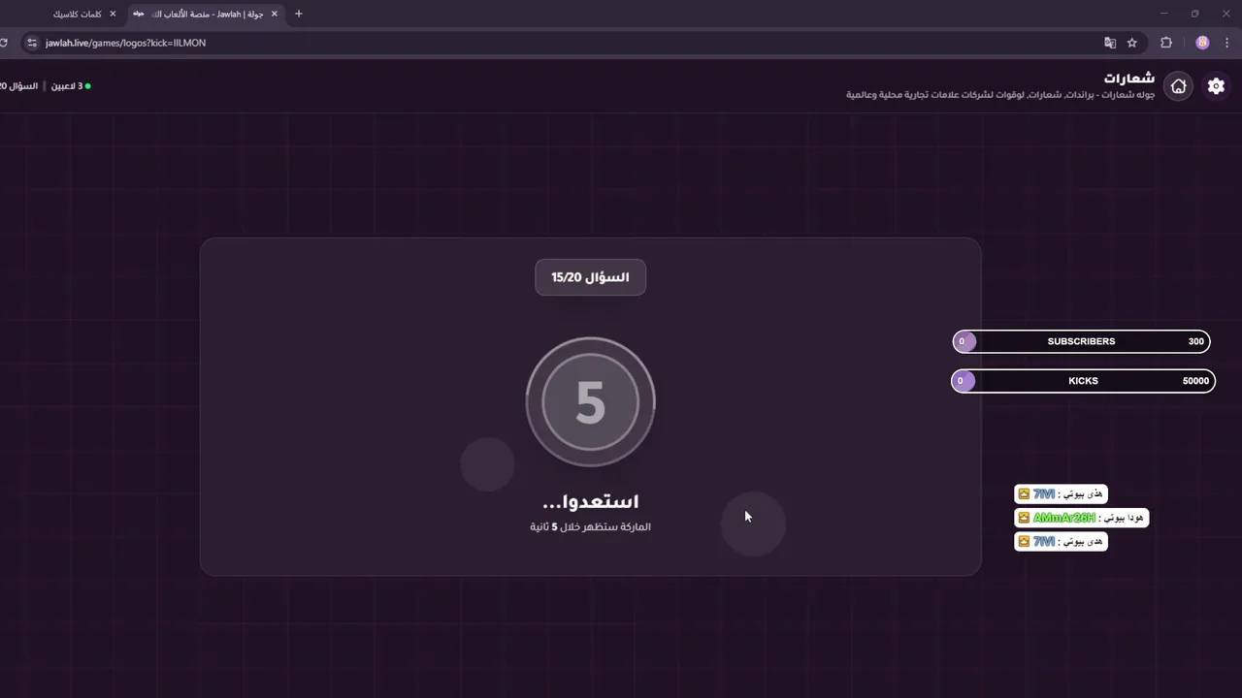This screenshot has height=698, width=1242.
Task: Open the Chrome three-dot menu
Action: (x=1227, y=43)
